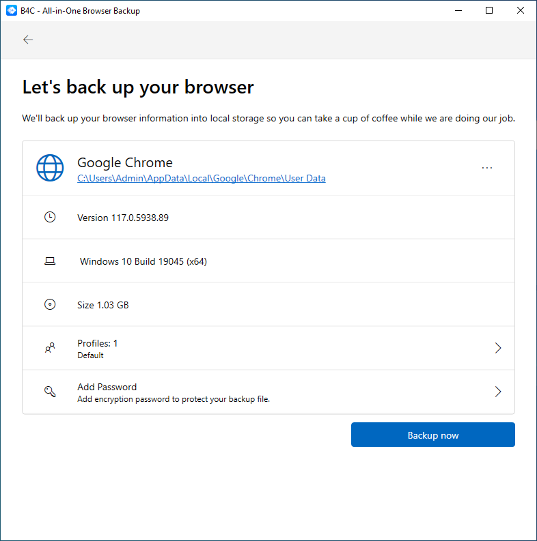Click the back arrow icon
Viewport: 537px width, 541px height.
tap(28, 40)
